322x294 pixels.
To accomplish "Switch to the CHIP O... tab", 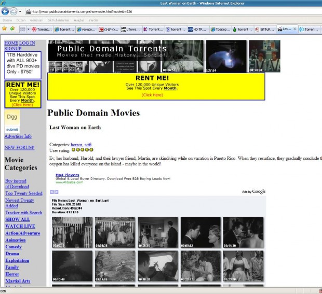I will (109, 30).
